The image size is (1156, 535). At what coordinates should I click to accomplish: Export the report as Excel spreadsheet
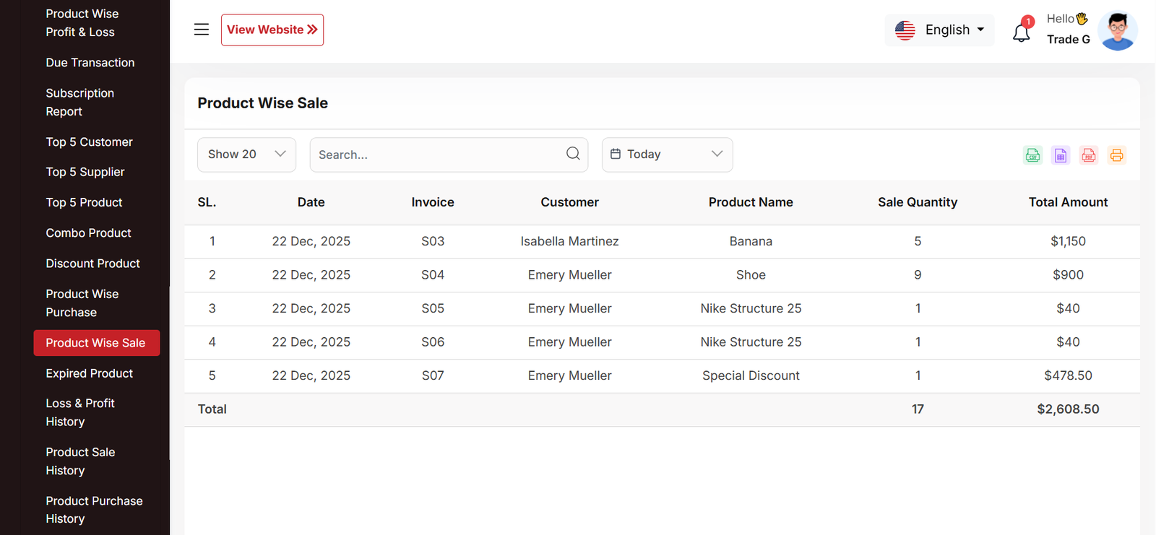[x=1060, y=155]
